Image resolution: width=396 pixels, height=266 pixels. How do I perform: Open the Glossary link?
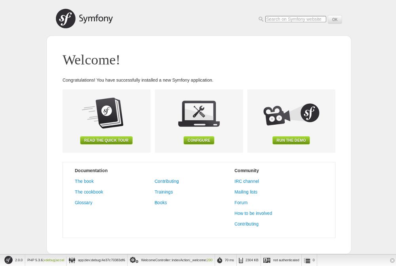coord(84,203)
